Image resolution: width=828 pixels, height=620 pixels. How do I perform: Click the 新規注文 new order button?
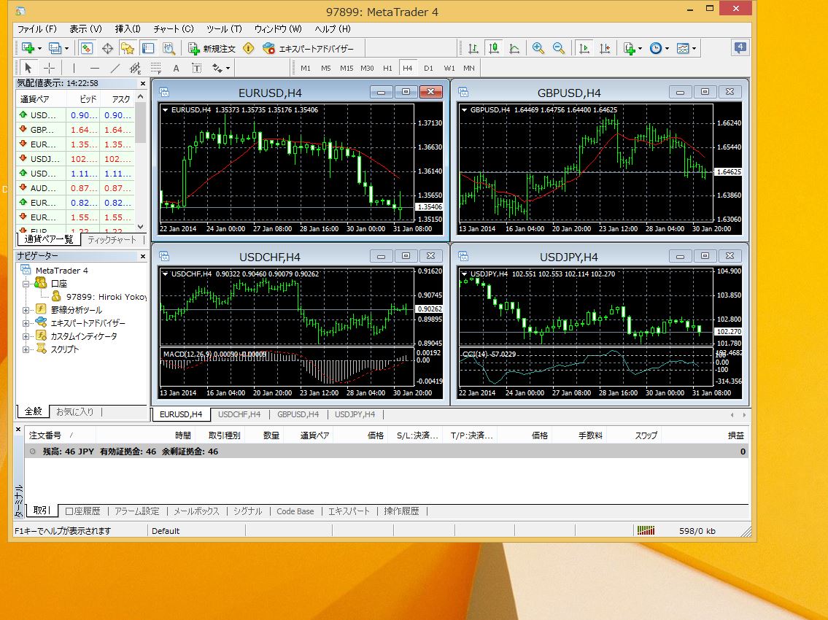pyautogui.click(x=212, y=49)
